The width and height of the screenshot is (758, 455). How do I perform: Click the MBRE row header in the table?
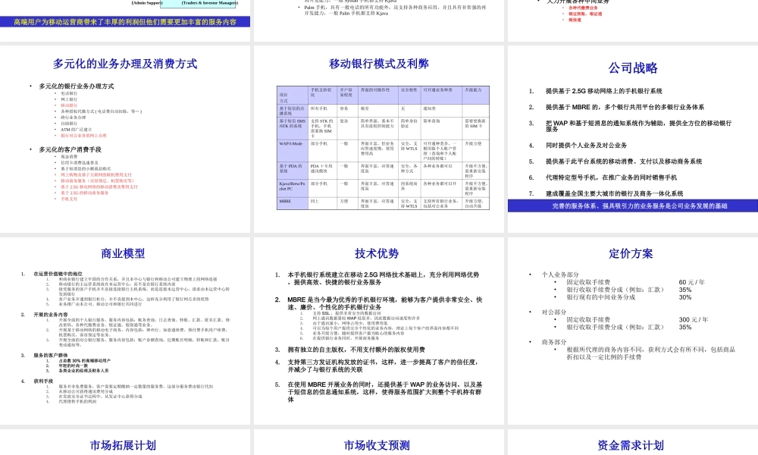click(293, 203)
